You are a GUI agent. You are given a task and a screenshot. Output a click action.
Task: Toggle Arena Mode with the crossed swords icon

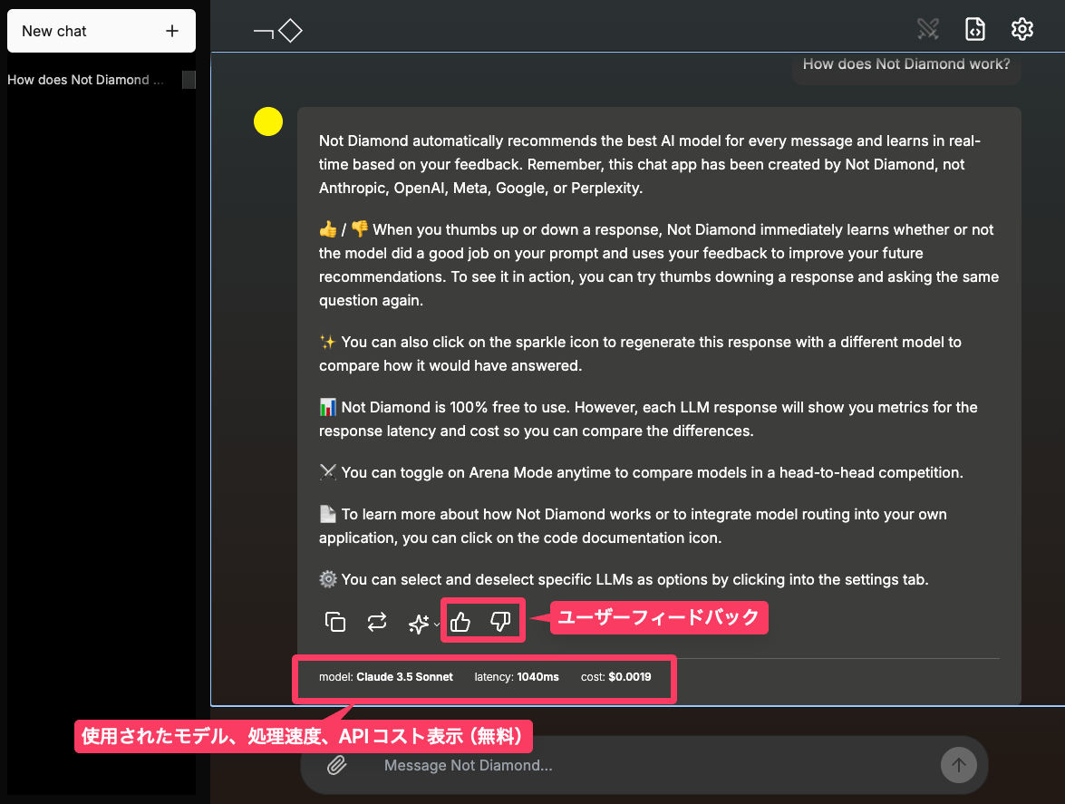pos(927,30)
